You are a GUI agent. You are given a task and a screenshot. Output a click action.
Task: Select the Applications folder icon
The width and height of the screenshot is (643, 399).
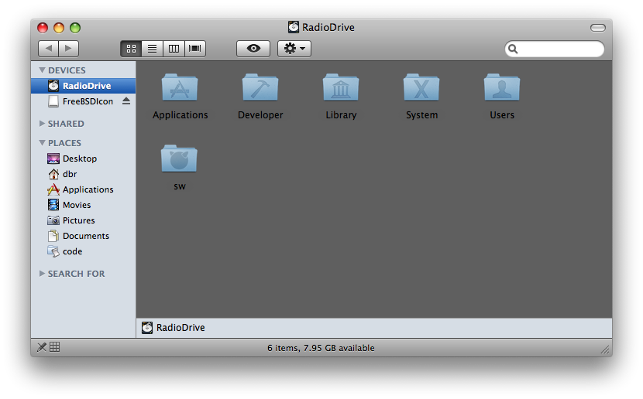[180, 87]
